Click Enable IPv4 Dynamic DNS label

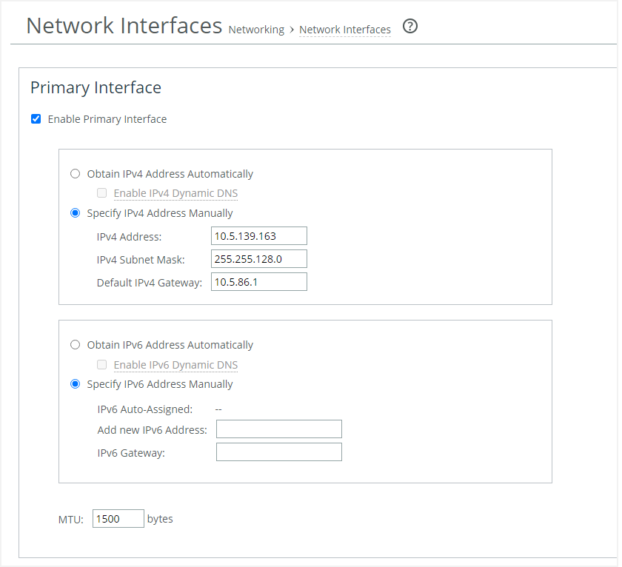pyautogui.click(x=175, y=193)
